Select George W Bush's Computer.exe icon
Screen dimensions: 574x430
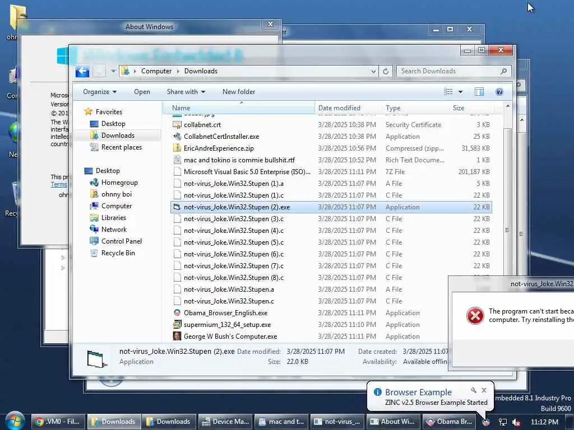point(177,336)
